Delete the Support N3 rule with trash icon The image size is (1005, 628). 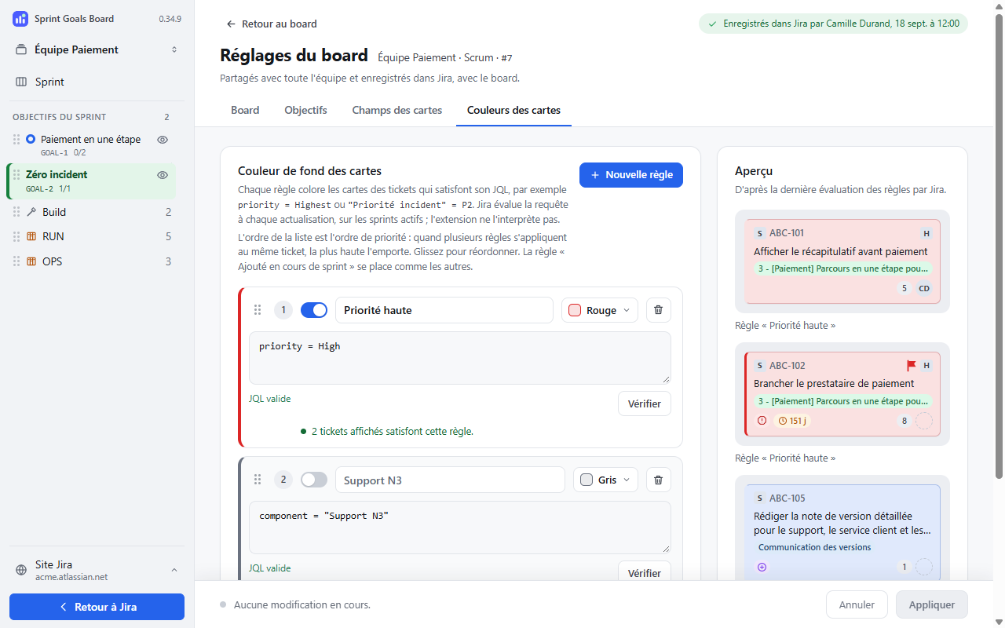pyautogui.click(x=659, y=480)
